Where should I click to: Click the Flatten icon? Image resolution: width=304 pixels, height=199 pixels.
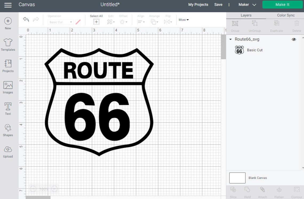(x=279, y=190)
